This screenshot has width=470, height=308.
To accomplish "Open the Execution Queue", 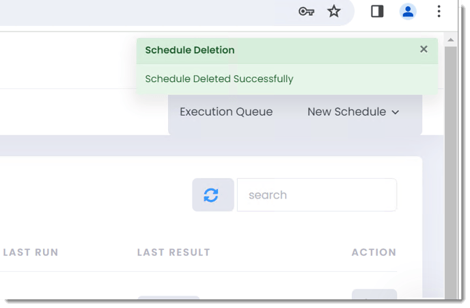I will 226,112.
